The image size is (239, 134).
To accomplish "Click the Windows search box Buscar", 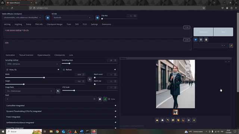I will click(x=24, y=131).
